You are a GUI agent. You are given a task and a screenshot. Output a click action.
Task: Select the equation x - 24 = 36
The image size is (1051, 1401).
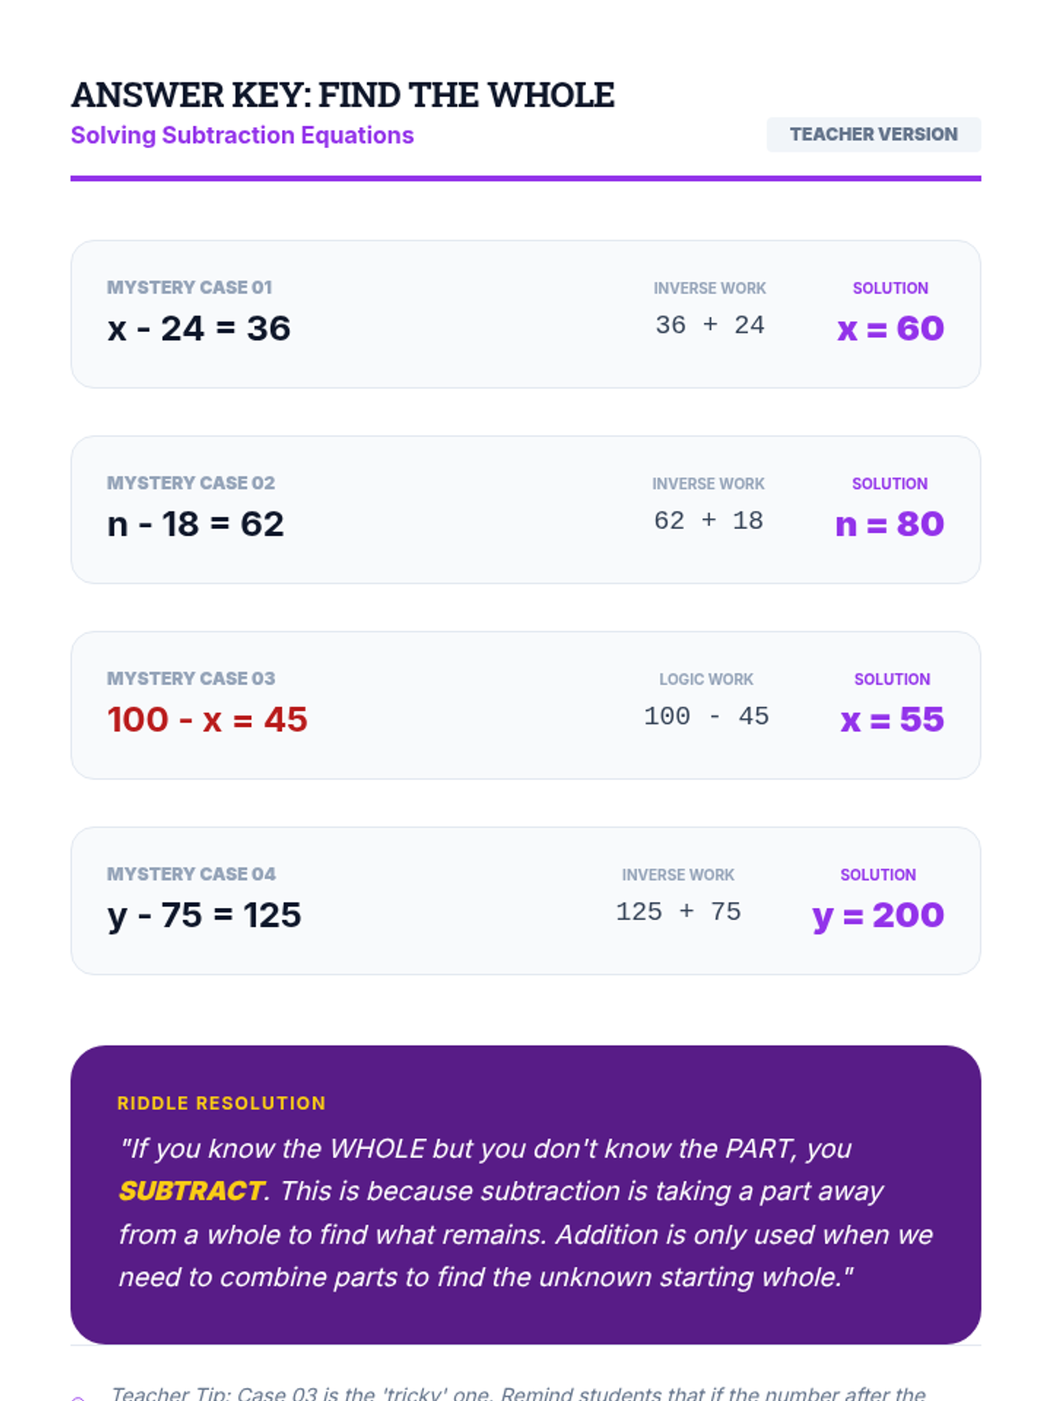[199, 329]
